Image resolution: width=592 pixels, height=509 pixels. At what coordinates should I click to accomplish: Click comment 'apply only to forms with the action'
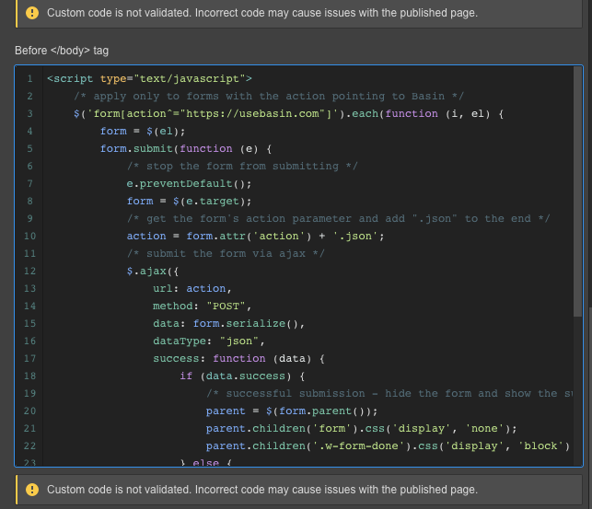click(269, 97)
